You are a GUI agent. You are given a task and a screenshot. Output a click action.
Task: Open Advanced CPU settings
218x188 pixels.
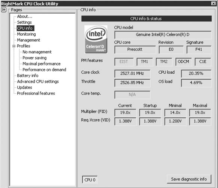(x=38, y=82)
